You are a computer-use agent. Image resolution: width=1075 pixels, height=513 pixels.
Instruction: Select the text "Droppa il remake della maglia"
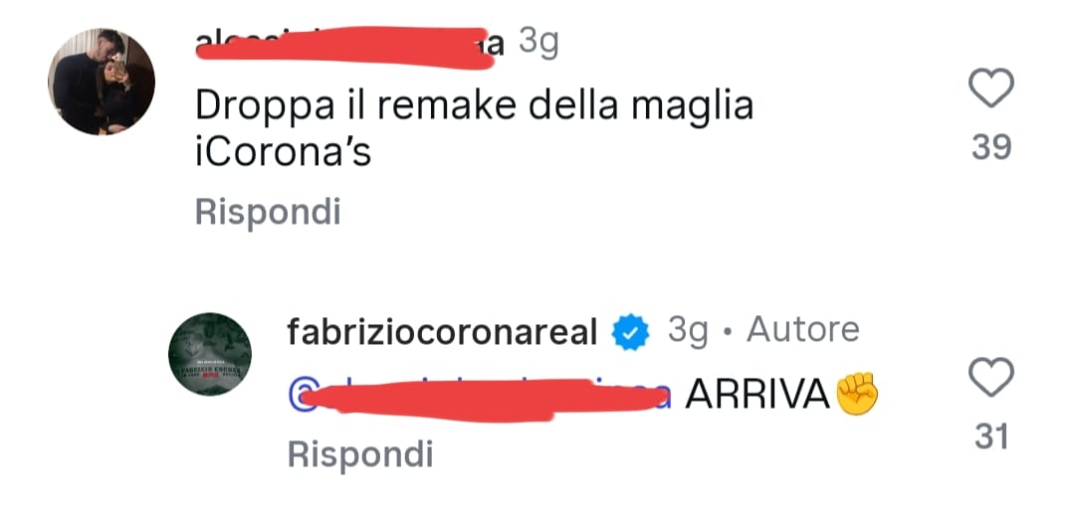[475, 108]
